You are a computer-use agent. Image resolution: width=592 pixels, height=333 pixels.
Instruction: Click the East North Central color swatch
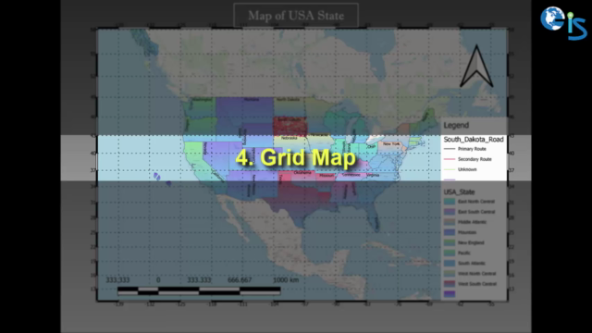click(x=450, y=202)
